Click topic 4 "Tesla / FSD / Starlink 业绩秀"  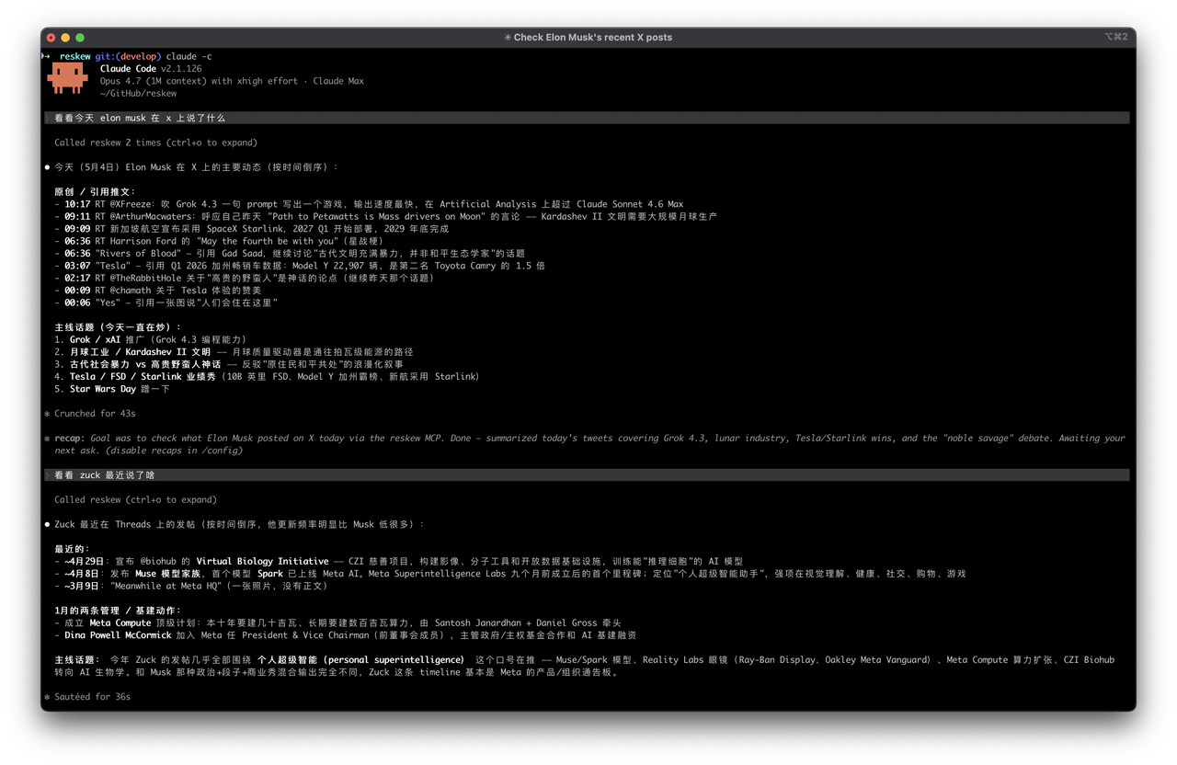[267, 376]
